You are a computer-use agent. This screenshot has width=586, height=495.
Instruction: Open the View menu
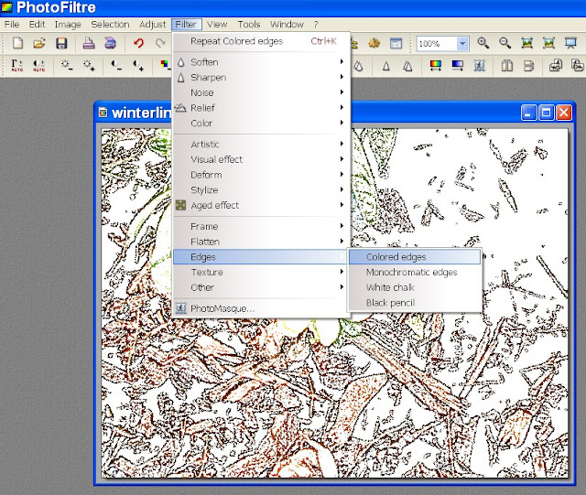point(217,25)
